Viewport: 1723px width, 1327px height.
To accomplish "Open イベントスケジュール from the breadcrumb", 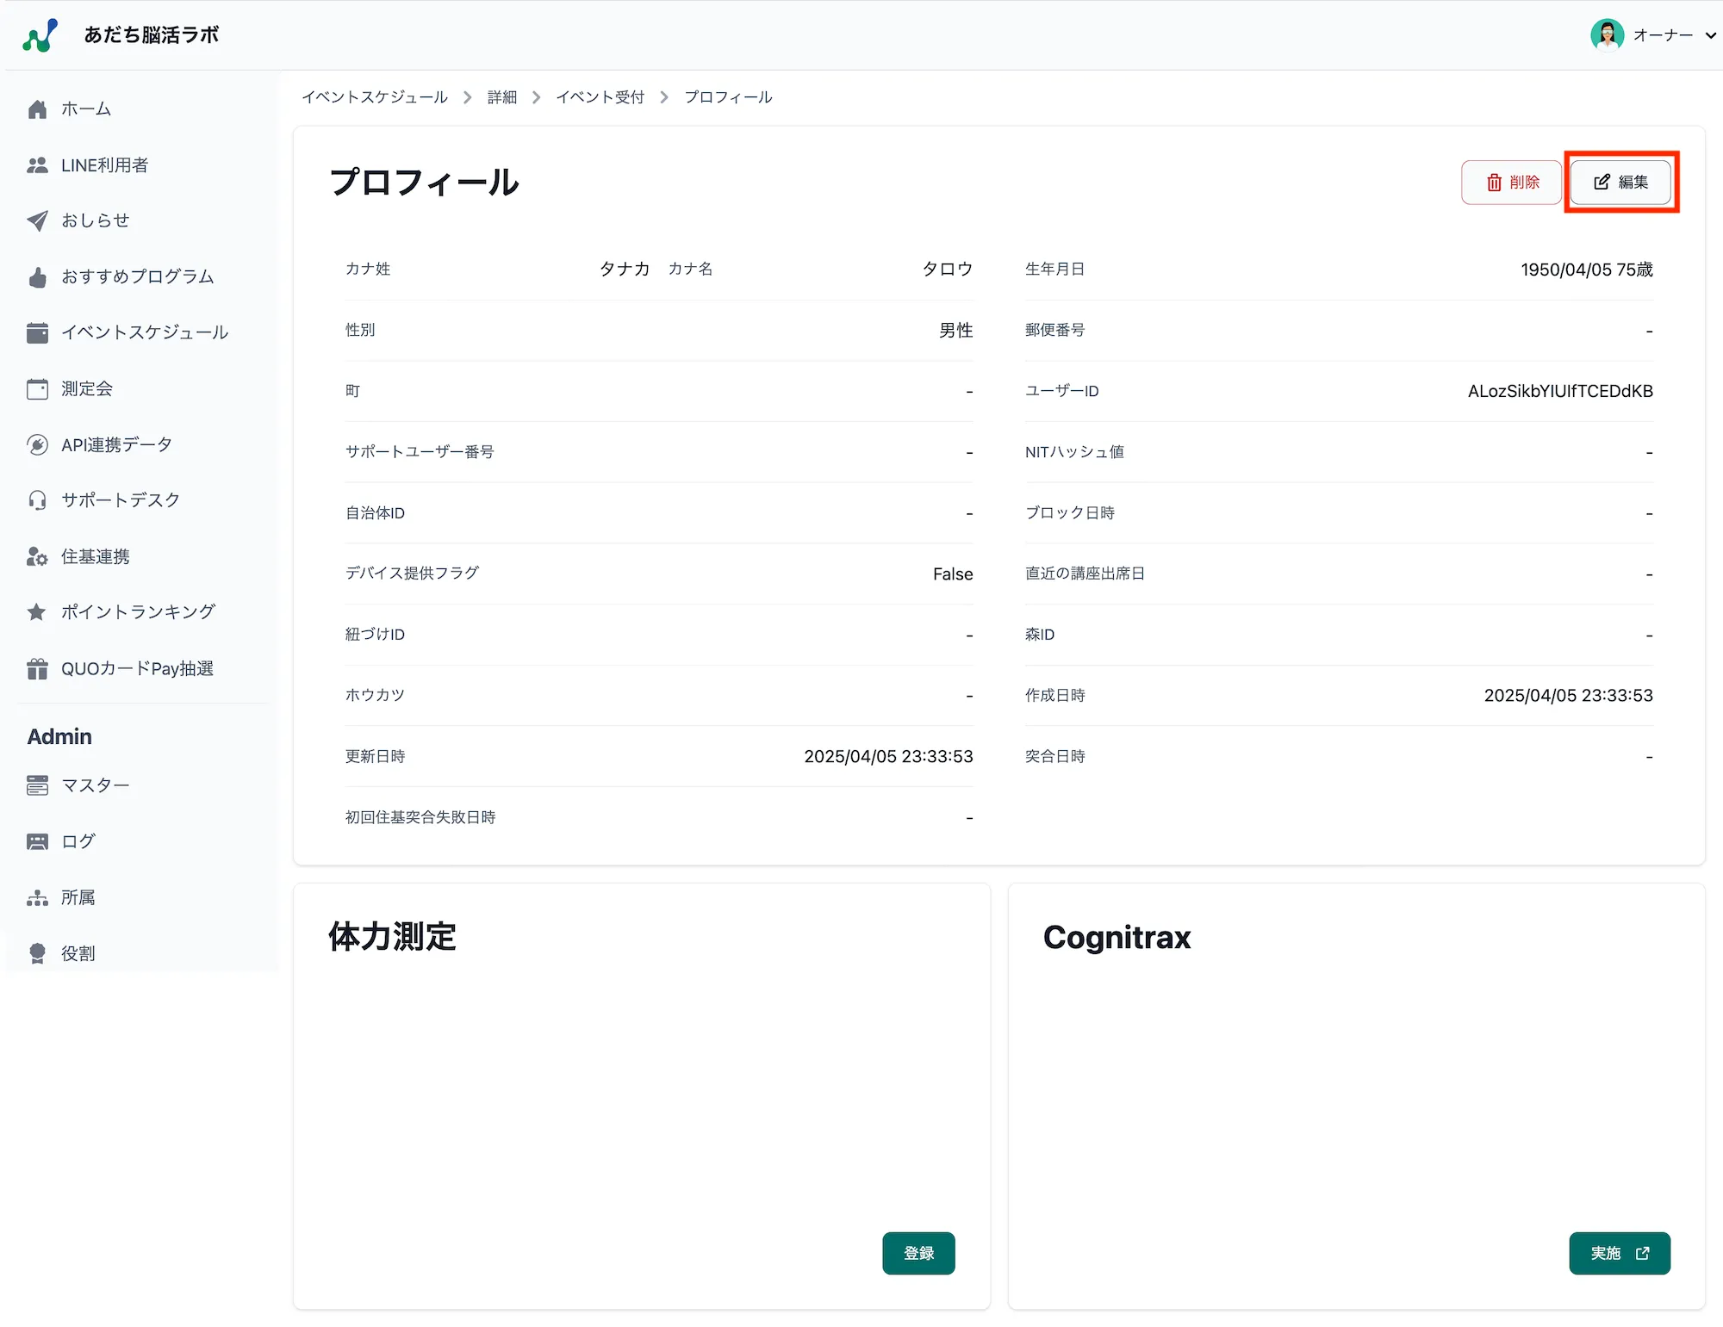I will [x=376, y=96].
